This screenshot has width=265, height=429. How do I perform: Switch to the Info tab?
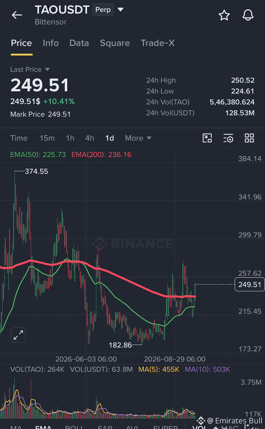point(51,43)
